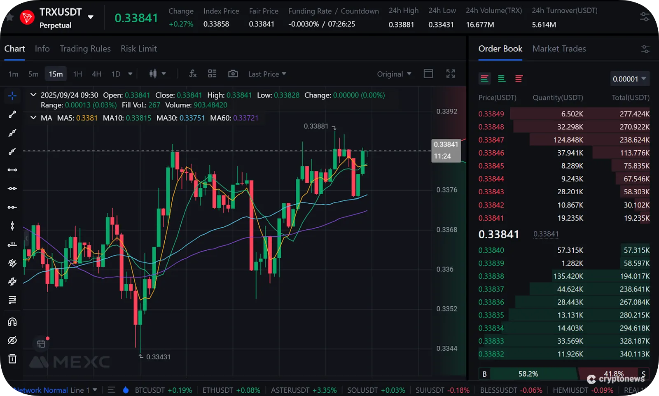Click the current price label 0.33841 on axis

click(x=446, y=150)
